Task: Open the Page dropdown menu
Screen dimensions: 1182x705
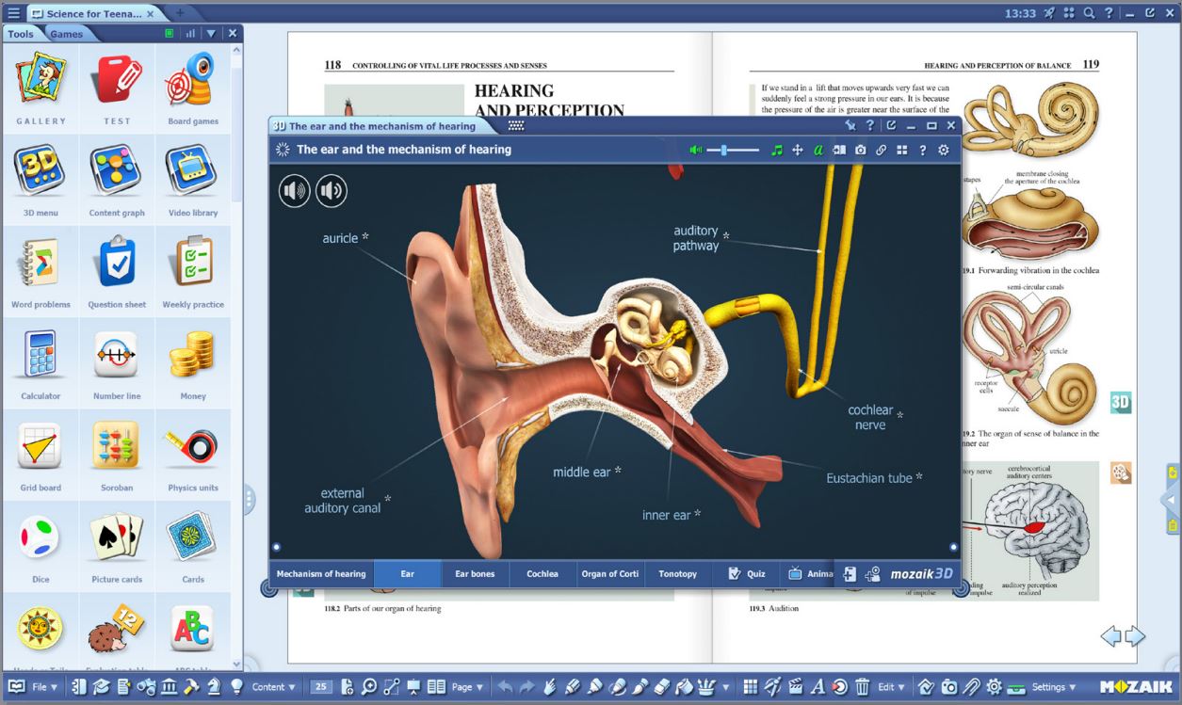Action: 467,687
